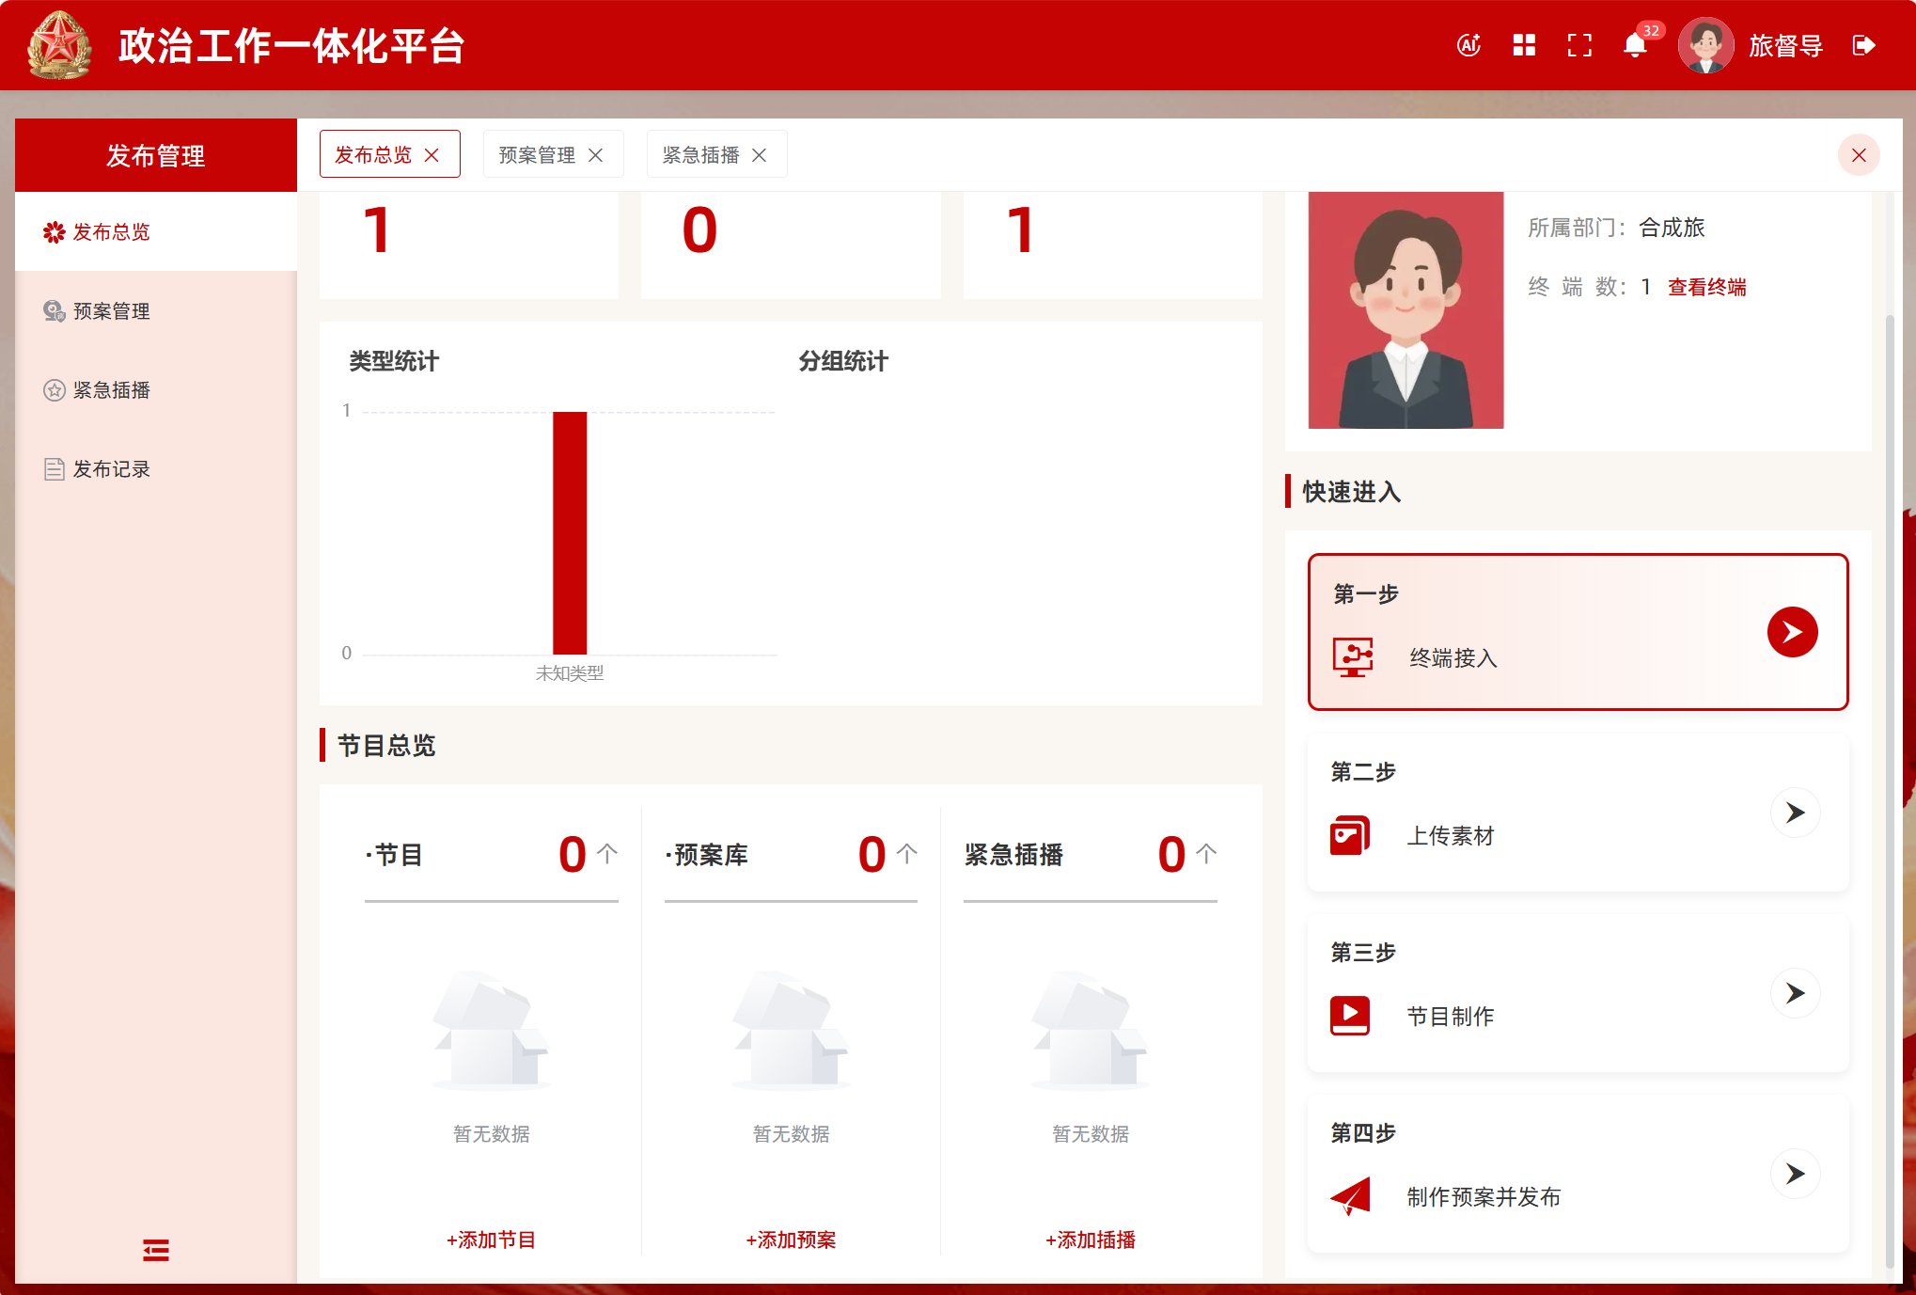
Task: Click the 终端接入 terminal icon
Action: (x=1352, y=657)
